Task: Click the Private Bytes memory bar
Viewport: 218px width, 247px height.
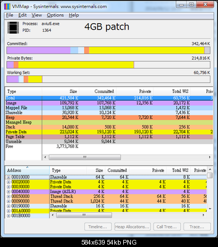Action: pyautogui.click(x=108, y=65)
